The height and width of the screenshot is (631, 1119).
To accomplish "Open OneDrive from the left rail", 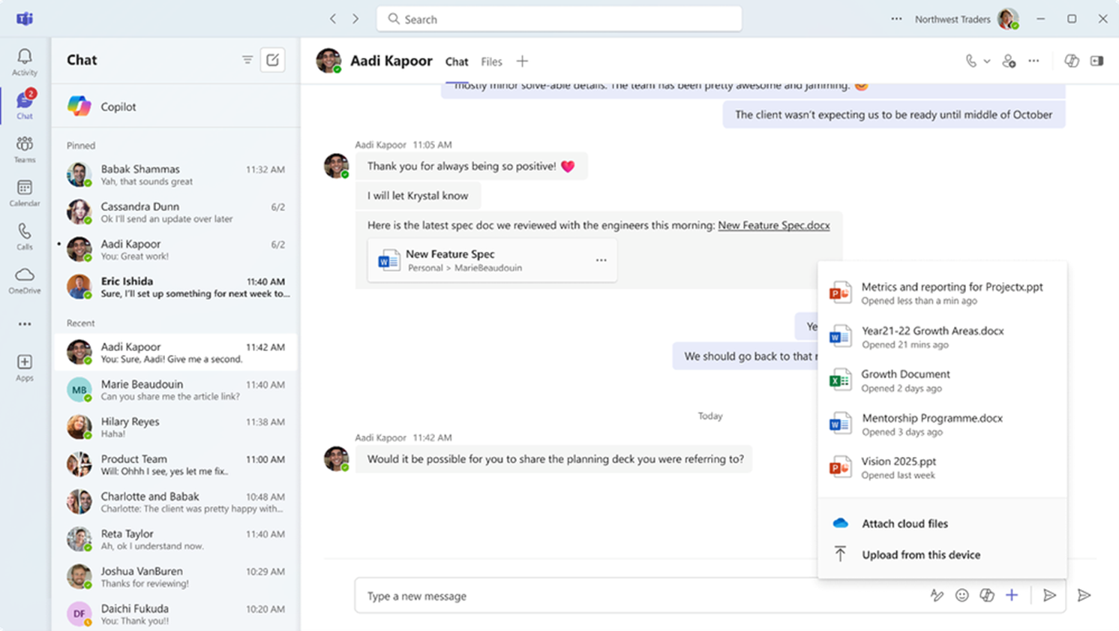I will click(25, 280).
